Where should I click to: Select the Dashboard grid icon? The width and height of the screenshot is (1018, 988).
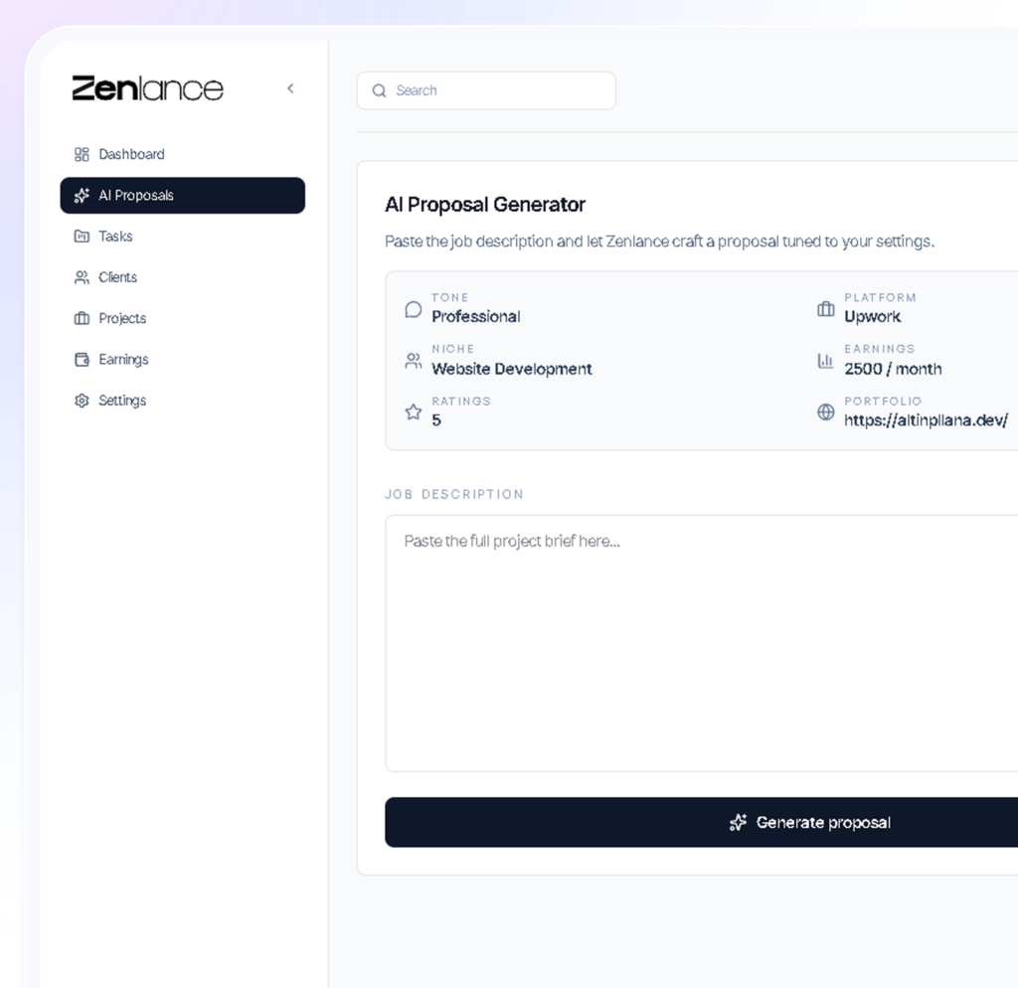(81, 154)
